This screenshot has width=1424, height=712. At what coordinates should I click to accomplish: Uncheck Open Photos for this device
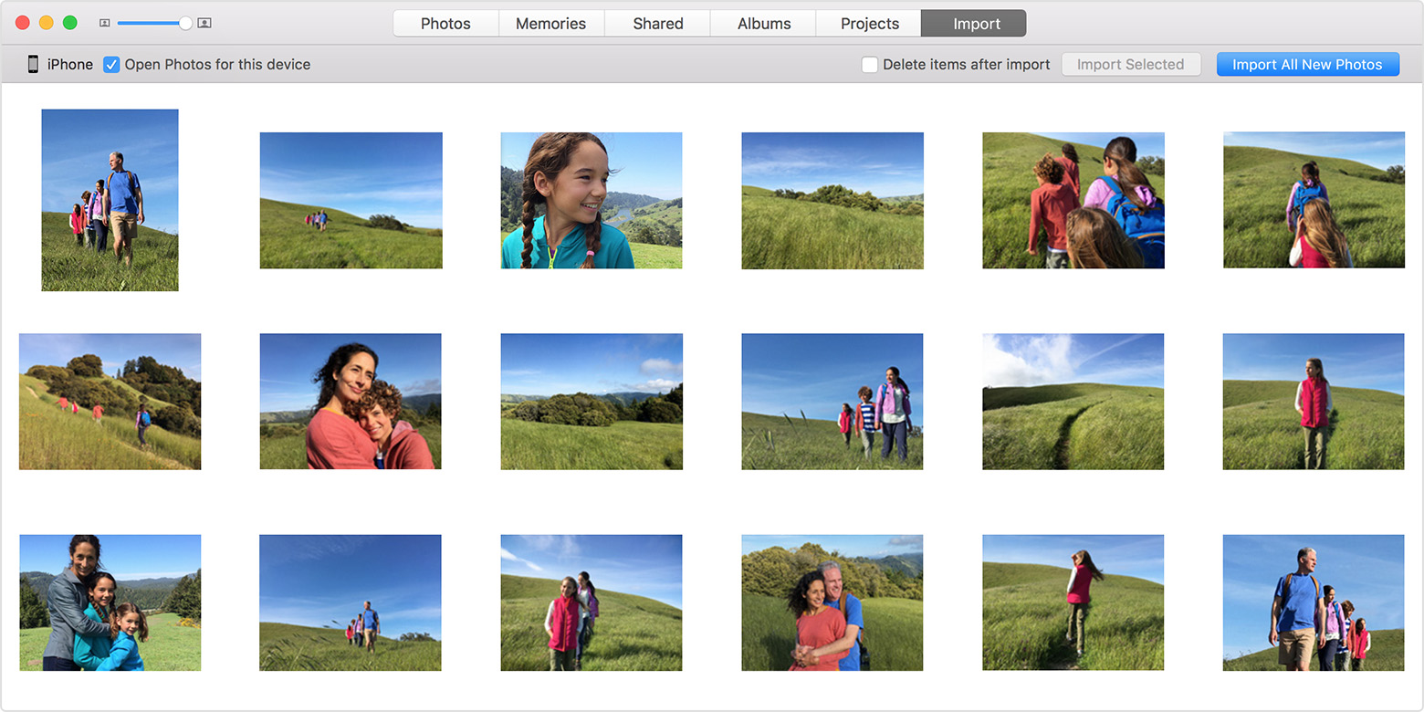111,65
